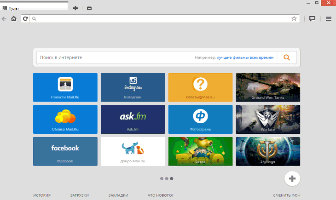Image resolution: width=336 pixels, height=200 pixels.
Task: Open История at the bottom
Action: click(x=42, y=195)
